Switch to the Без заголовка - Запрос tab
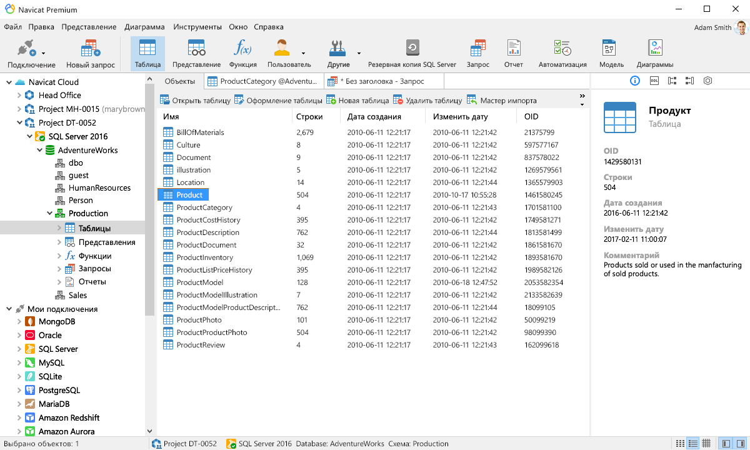The image size is (750, 450). 384,81
